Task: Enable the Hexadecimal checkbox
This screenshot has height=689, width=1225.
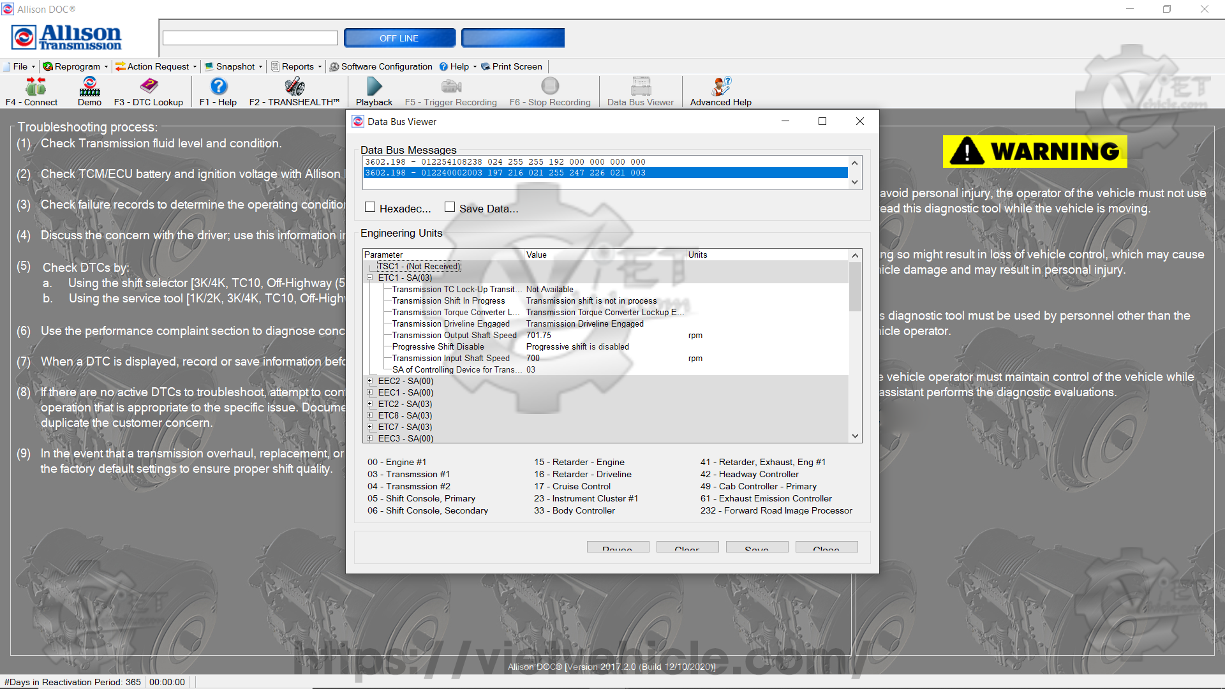Action: coord(370,207)
